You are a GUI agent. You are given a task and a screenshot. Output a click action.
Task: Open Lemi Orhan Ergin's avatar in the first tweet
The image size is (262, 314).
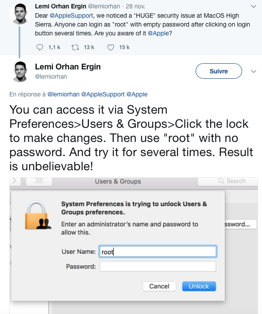[20, 14]
